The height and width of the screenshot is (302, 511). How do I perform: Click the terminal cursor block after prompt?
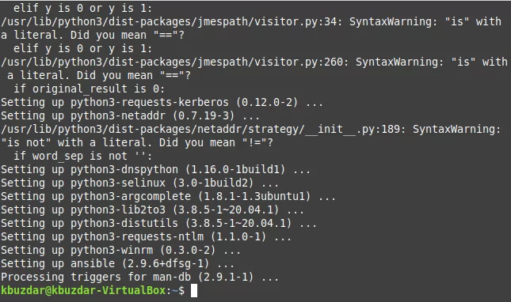(x=194, y=290)
